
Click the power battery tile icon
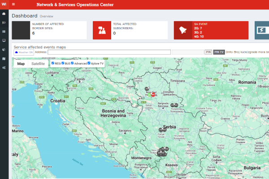pyautogui.click(x=262, y=30)
